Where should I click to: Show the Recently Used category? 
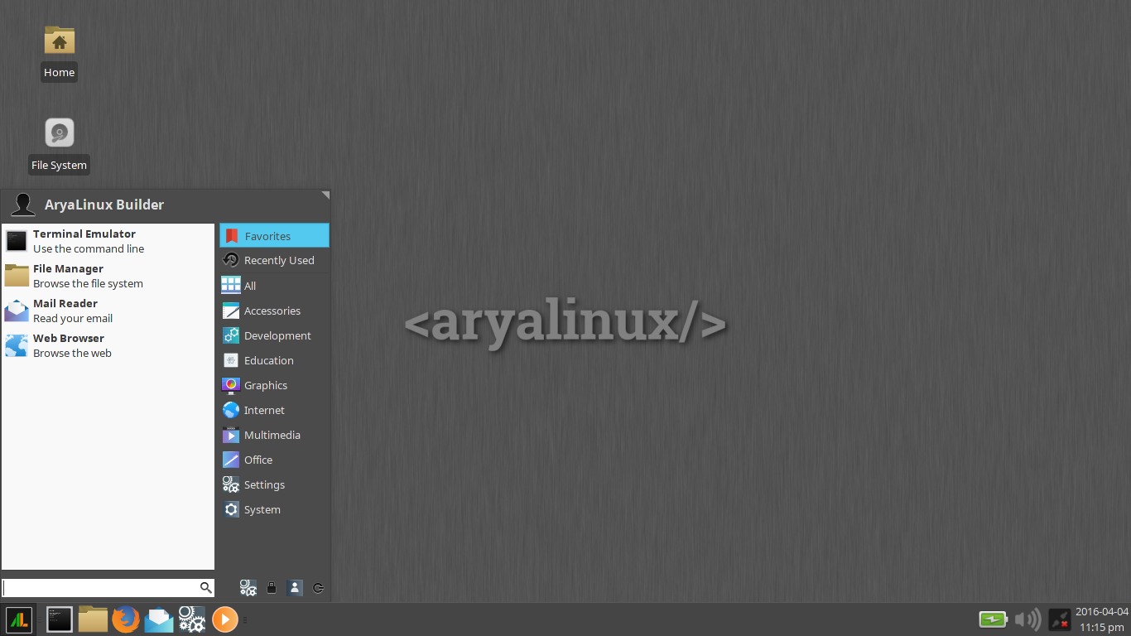point(274,260)
